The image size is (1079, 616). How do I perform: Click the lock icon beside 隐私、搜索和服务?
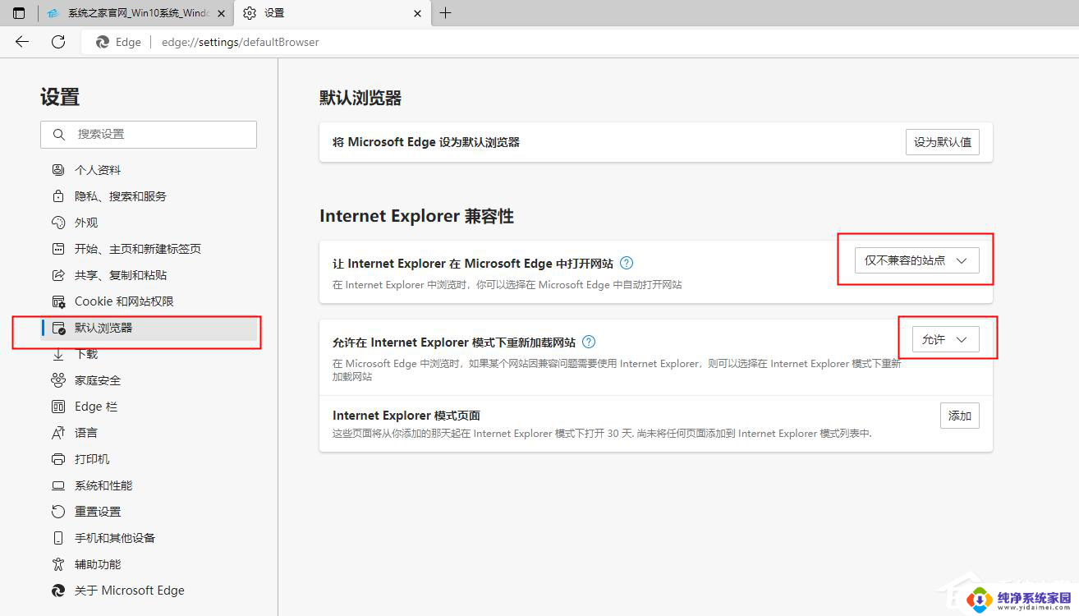pyautogui.click(x=58, y=196)
